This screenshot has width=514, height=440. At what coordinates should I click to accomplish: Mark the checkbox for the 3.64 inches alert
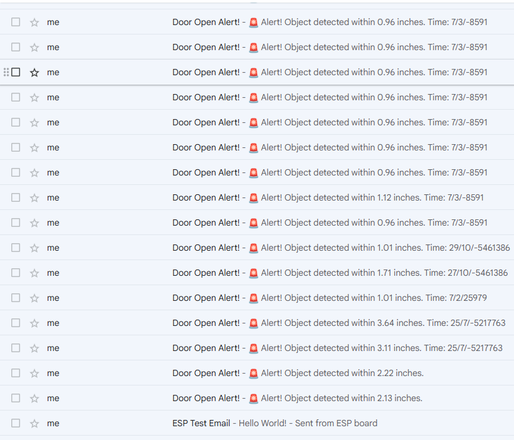click(16, 323)
